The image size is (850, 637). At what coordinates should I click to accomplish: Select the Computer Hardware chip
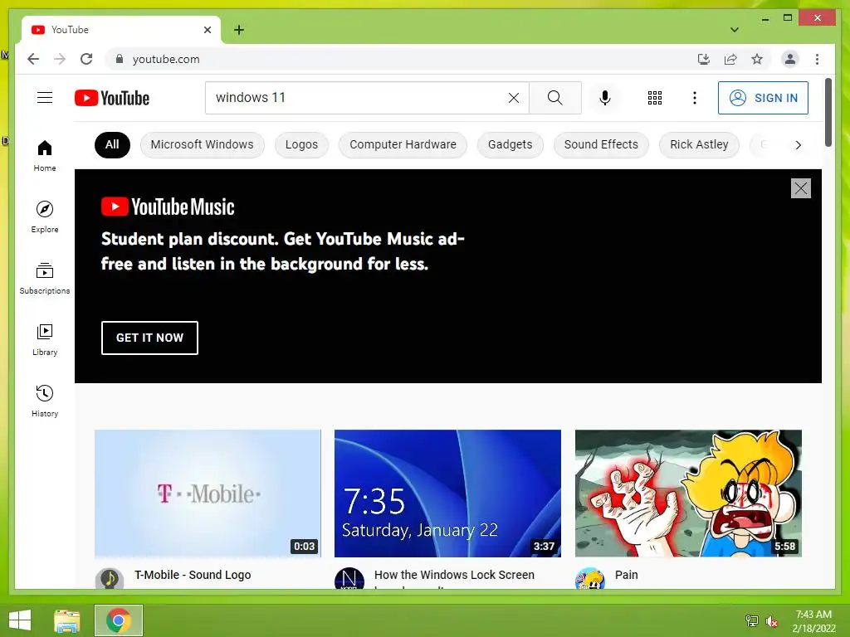coord(403,144)
